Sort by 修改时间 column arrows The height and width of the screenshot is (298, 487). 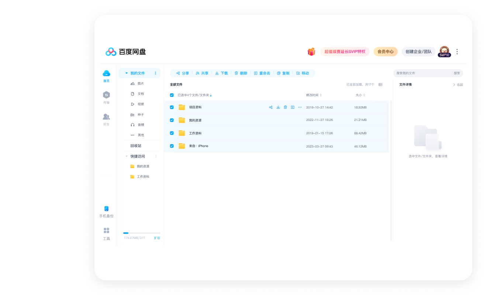[321, 95]
